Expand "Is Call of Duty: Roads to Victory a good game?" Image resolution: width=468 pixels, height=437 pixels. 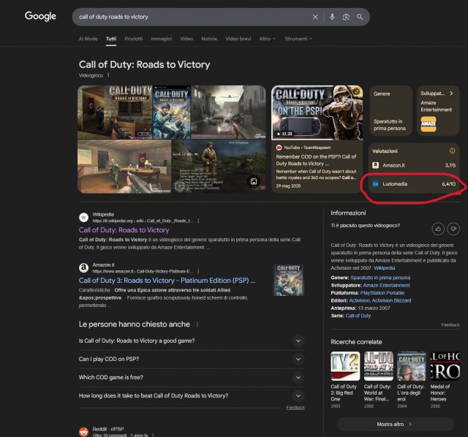(x=298, y=341)
